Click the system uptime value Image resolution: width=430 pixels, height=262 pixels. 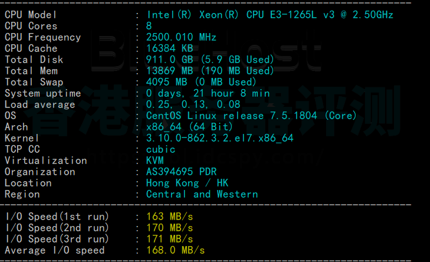208,93
